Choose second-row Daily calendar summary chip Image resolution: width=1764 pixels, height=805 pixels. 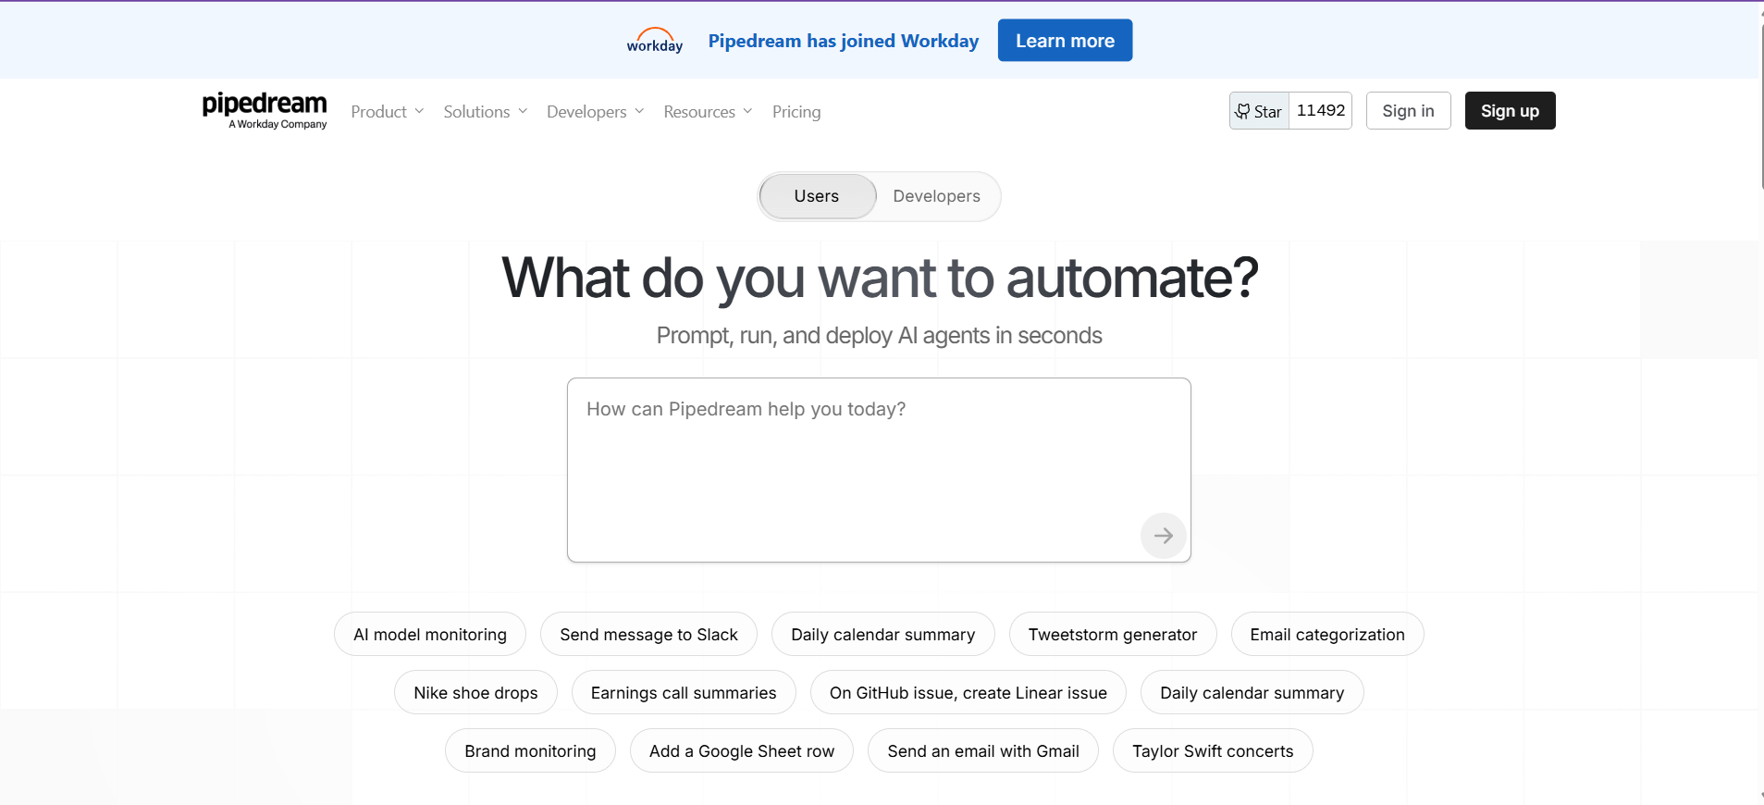coord(1252,693)
